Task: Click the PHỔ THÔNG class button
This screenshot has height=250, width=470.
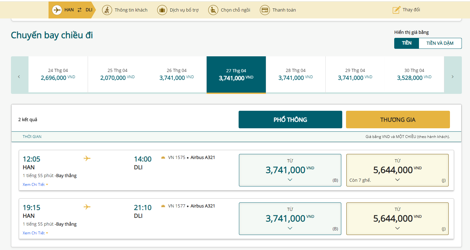Action: pos(290,120)
